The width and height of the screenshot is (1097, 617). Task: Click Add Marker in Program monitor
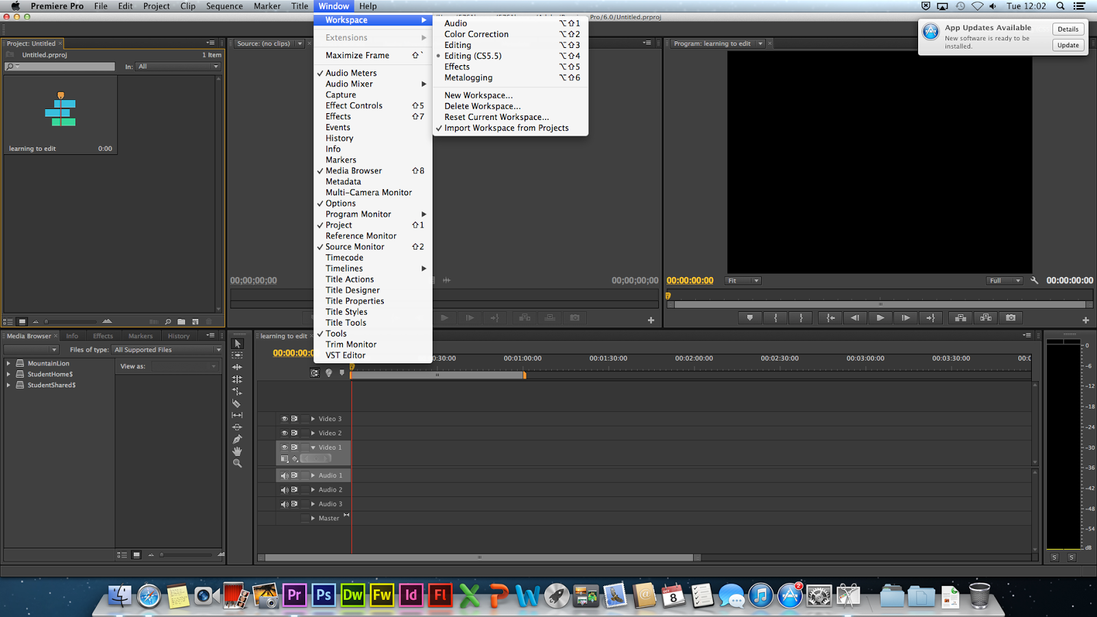pos(749,318)
